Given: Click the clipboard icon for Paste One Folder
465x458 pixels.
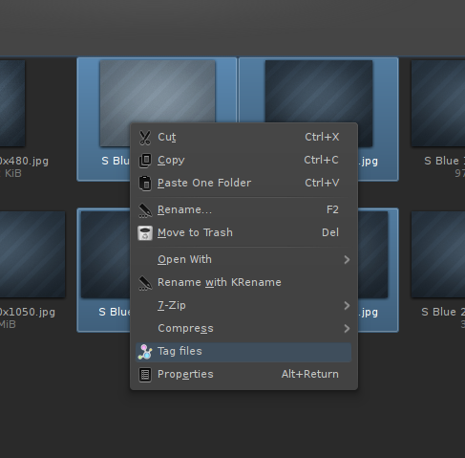Looking at the screenshot, I should pos(145,184).
